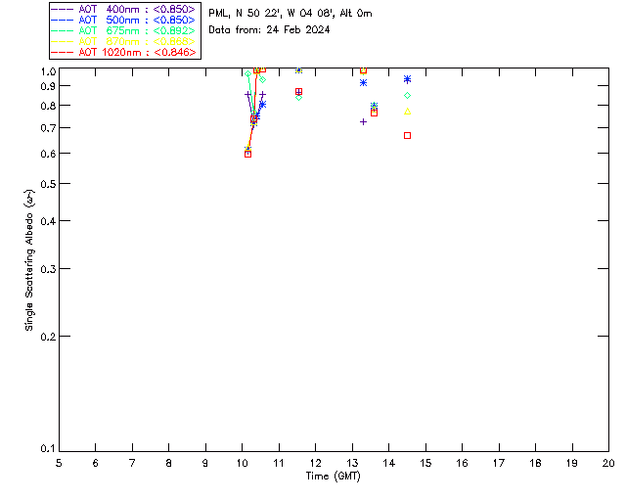This screenshot has width=626, height=501.
Task: Click the y-axis tick label 0.3
Action: tap(48, 269)
